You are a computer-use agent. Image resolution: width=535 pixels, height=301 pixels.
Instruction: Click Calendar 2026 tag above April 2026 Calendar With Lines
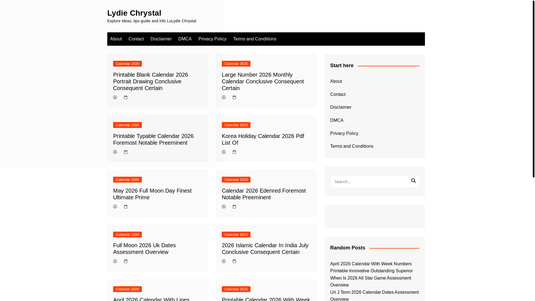click(x=127, y=289)
